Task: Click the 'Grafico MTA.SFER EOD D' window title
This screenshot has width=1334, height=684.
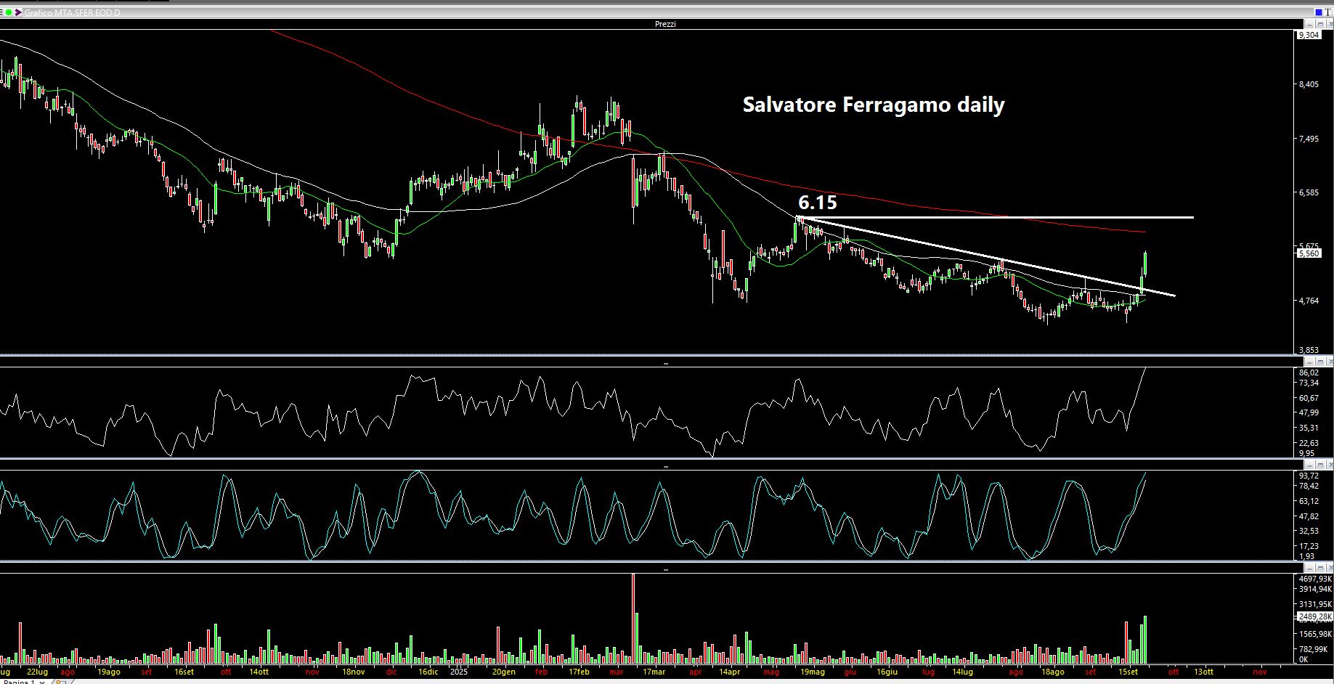Action: coord(73,13)
